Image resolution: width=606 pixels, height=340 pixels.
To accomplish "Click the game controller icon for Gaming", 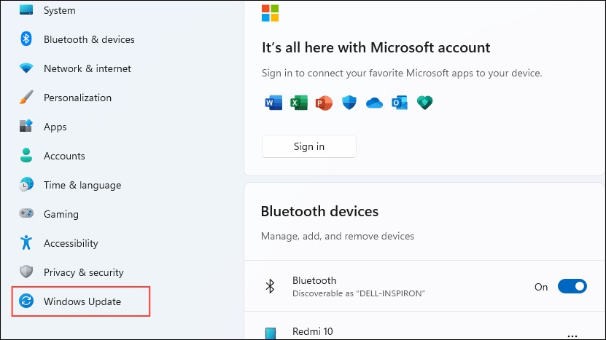I will pos(26,213).
